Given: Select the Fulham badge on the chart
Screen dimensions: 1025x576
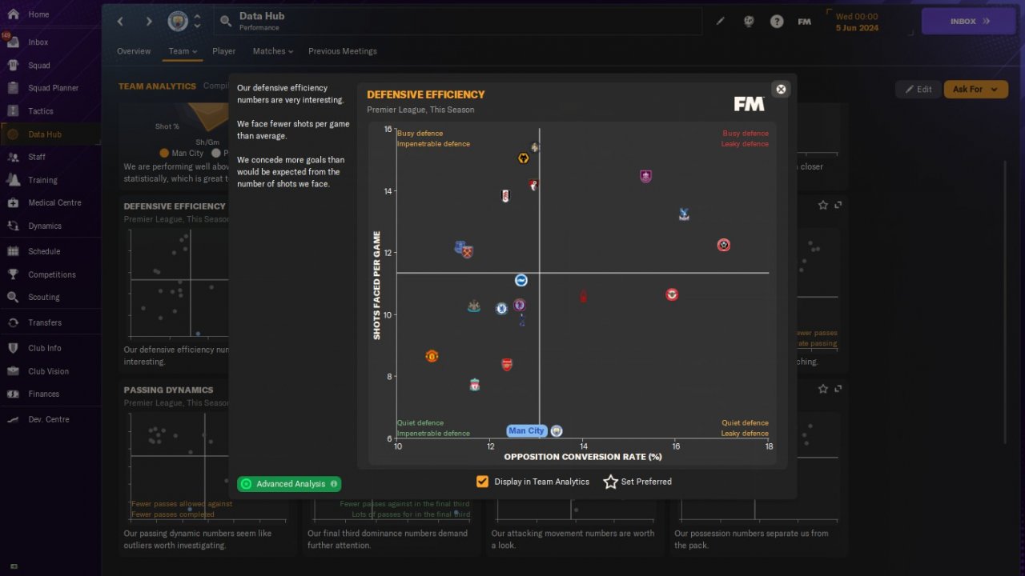Looking at the screenshot, I should click(x=505, y=196).
